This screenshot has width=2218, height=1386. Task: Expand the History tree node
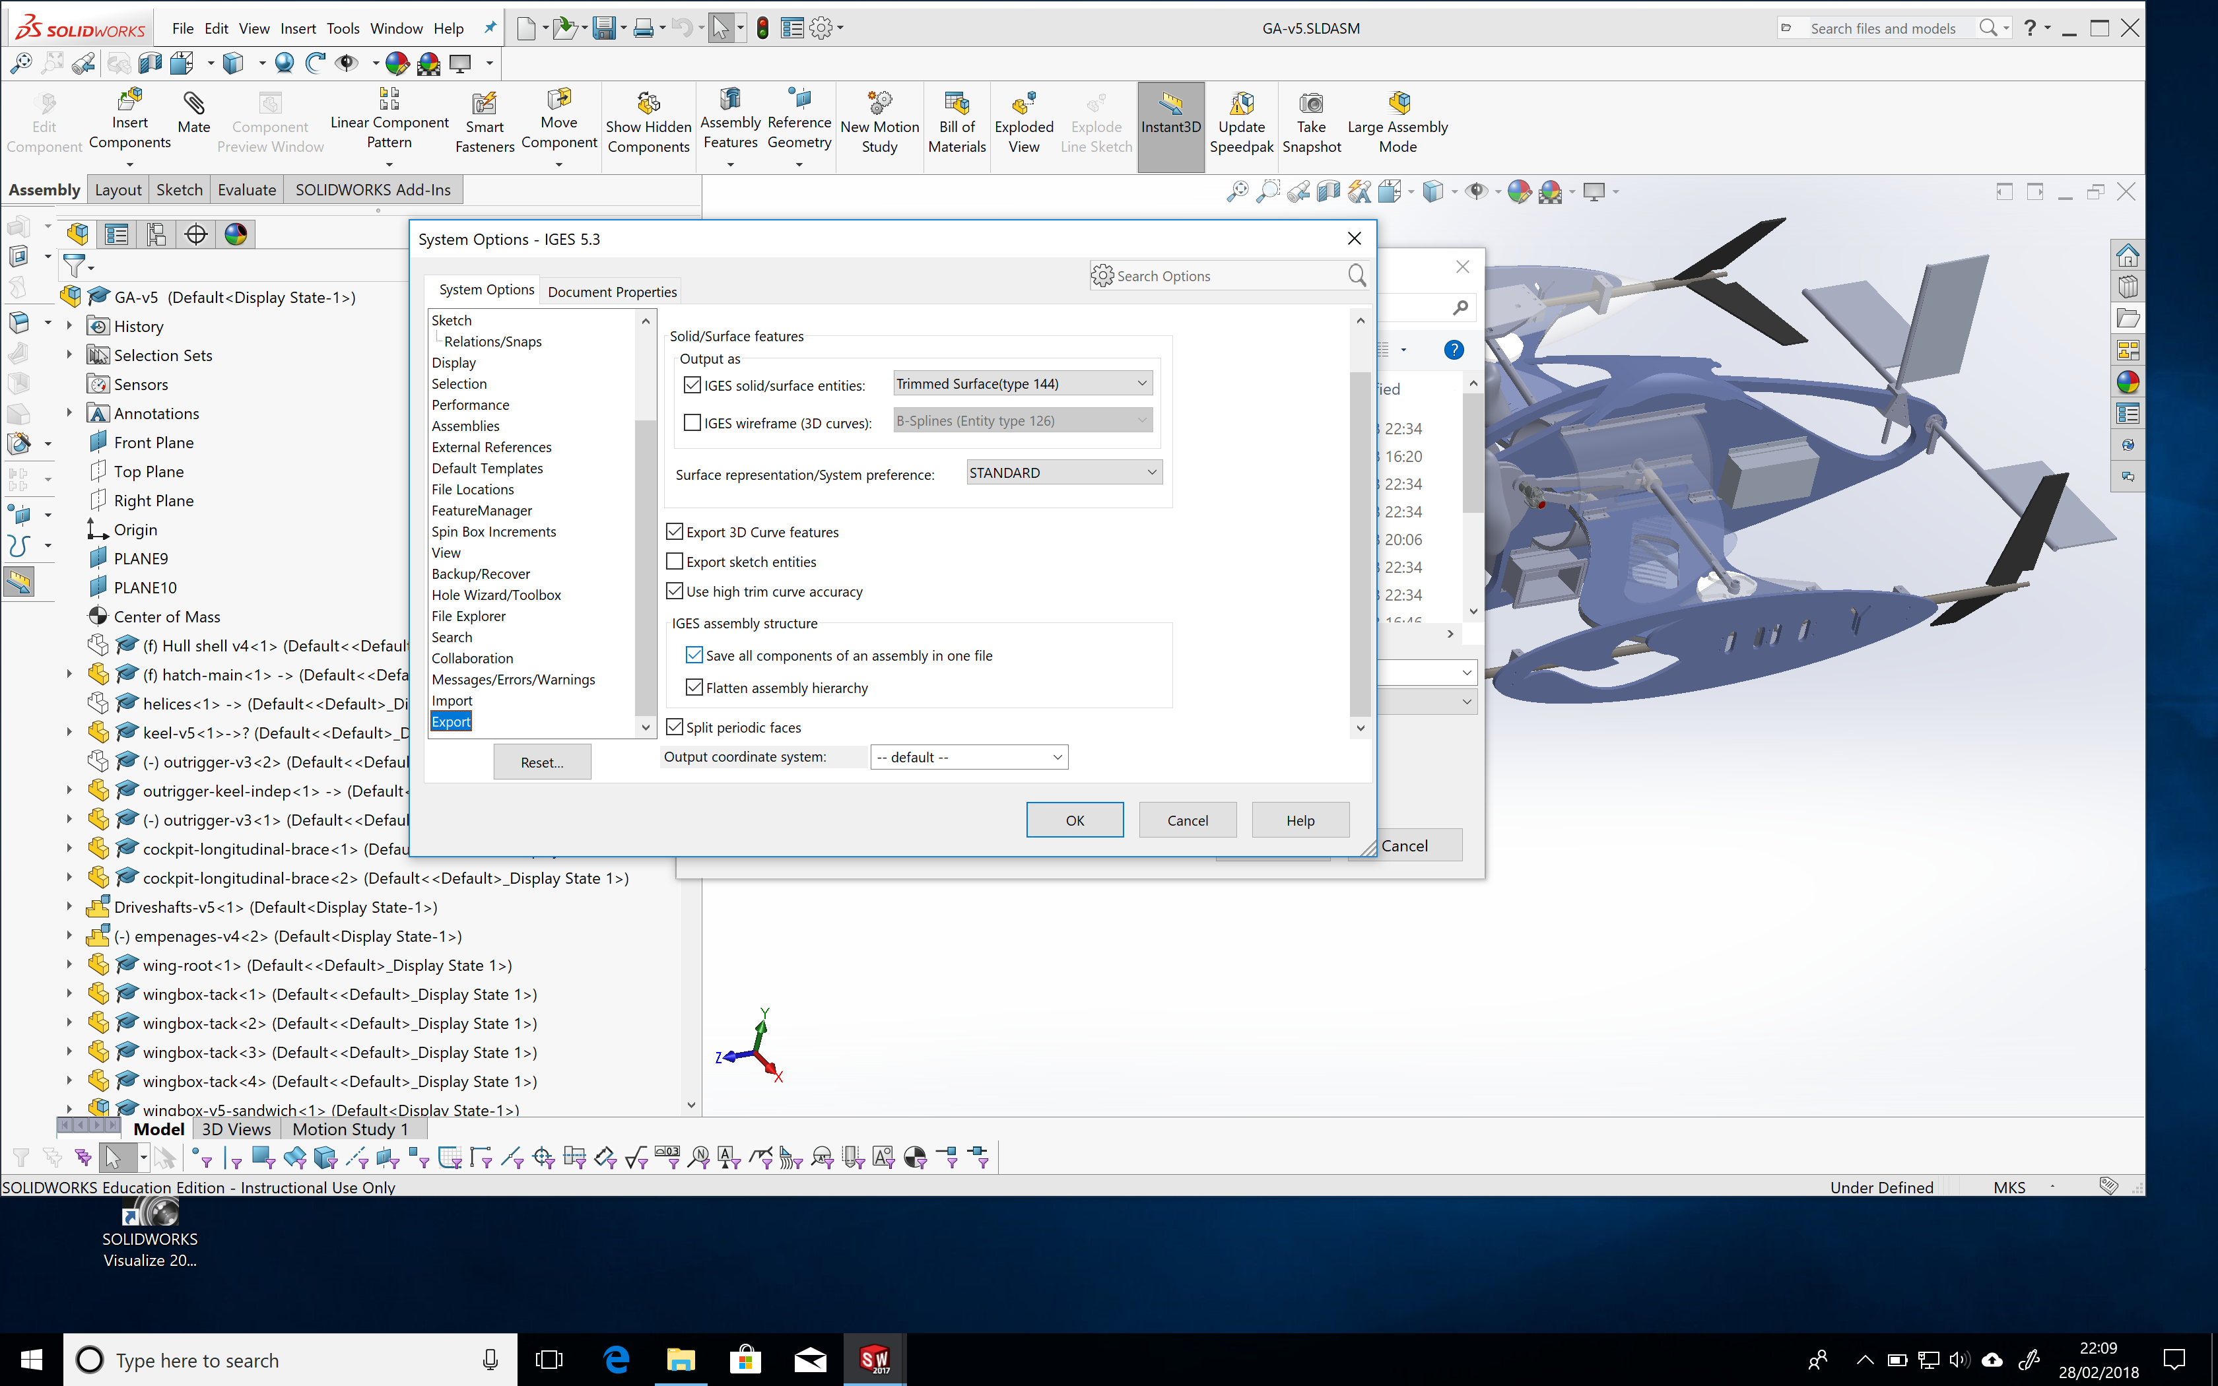(69, 325)
